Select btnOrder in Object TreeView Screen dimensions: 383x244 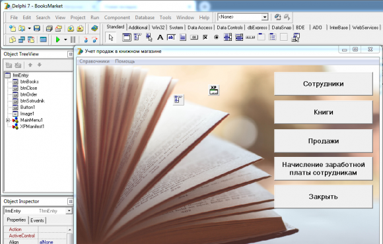(28, 94)
